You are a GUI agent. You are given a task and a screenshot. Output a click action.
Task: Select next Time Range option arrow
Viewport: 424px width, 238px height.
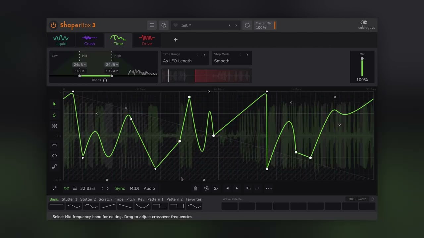(x=204, y=55)
